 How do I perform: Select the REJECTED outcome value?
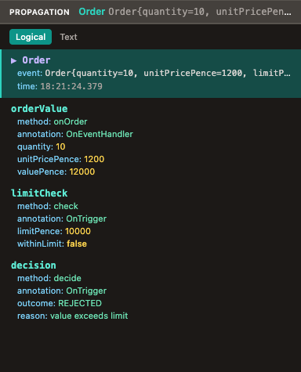click(80, 303)
